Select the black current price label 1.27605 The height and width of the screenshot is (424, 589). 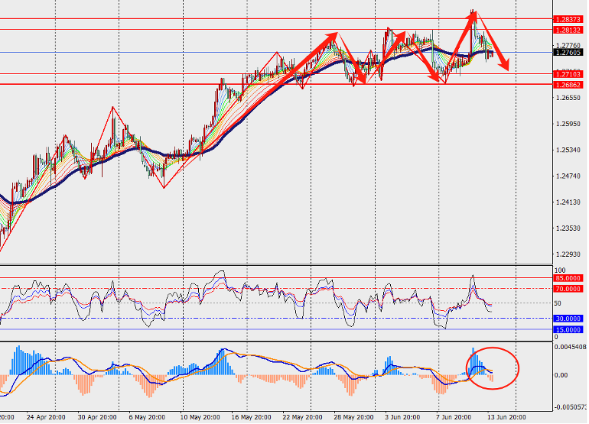coord(568,53)
